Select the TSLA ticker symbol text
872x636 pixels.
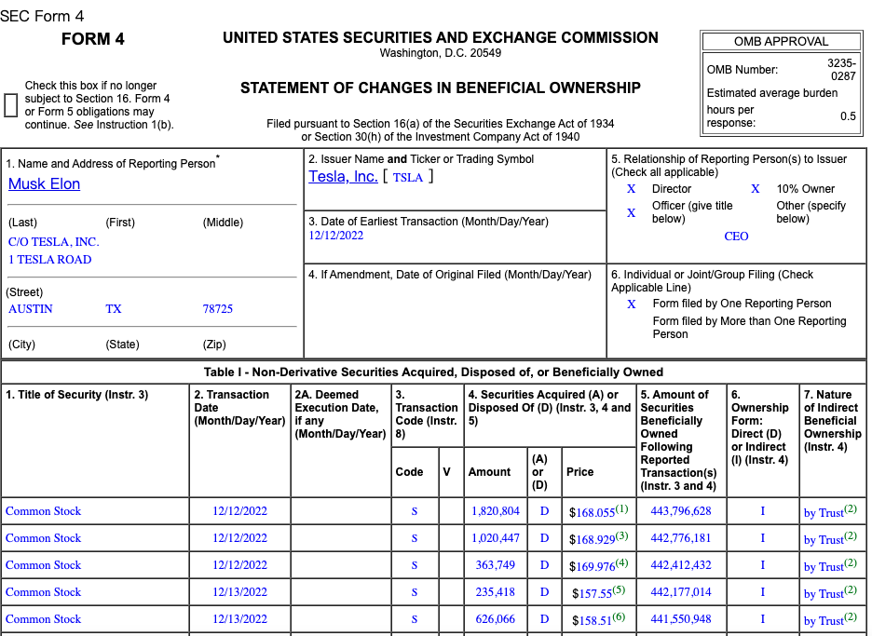(x=408, y=177)
